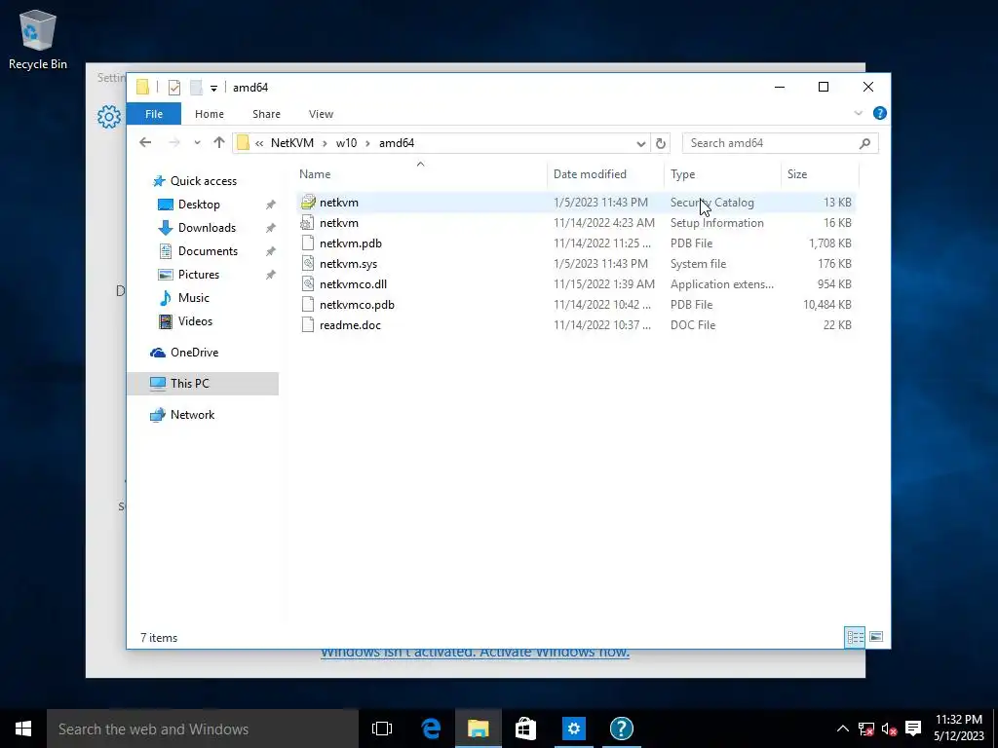Image resolution: width=998 pixels, height=748 pixels.
Task: Click the Properties quick access toolbar icon
Action: pyautogui.click(x=173, y=87)
